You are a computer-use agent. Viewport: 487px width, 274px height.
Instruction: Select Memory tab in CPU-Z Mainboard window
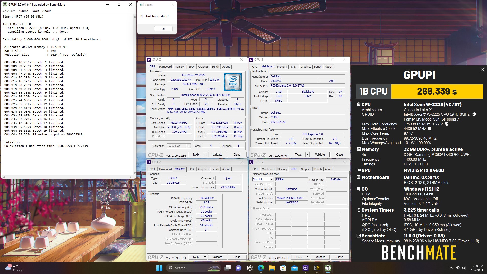point(282,67)
